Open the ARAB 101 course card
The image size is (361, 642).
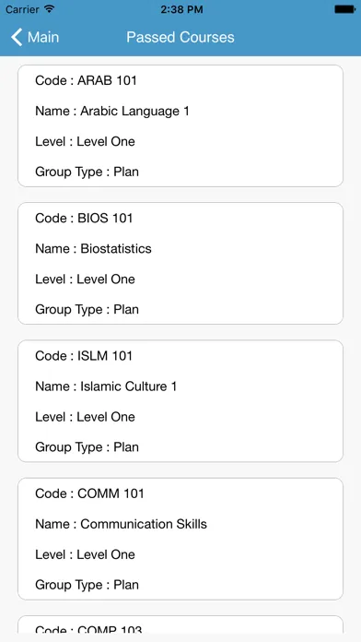(x=180, y=126)
